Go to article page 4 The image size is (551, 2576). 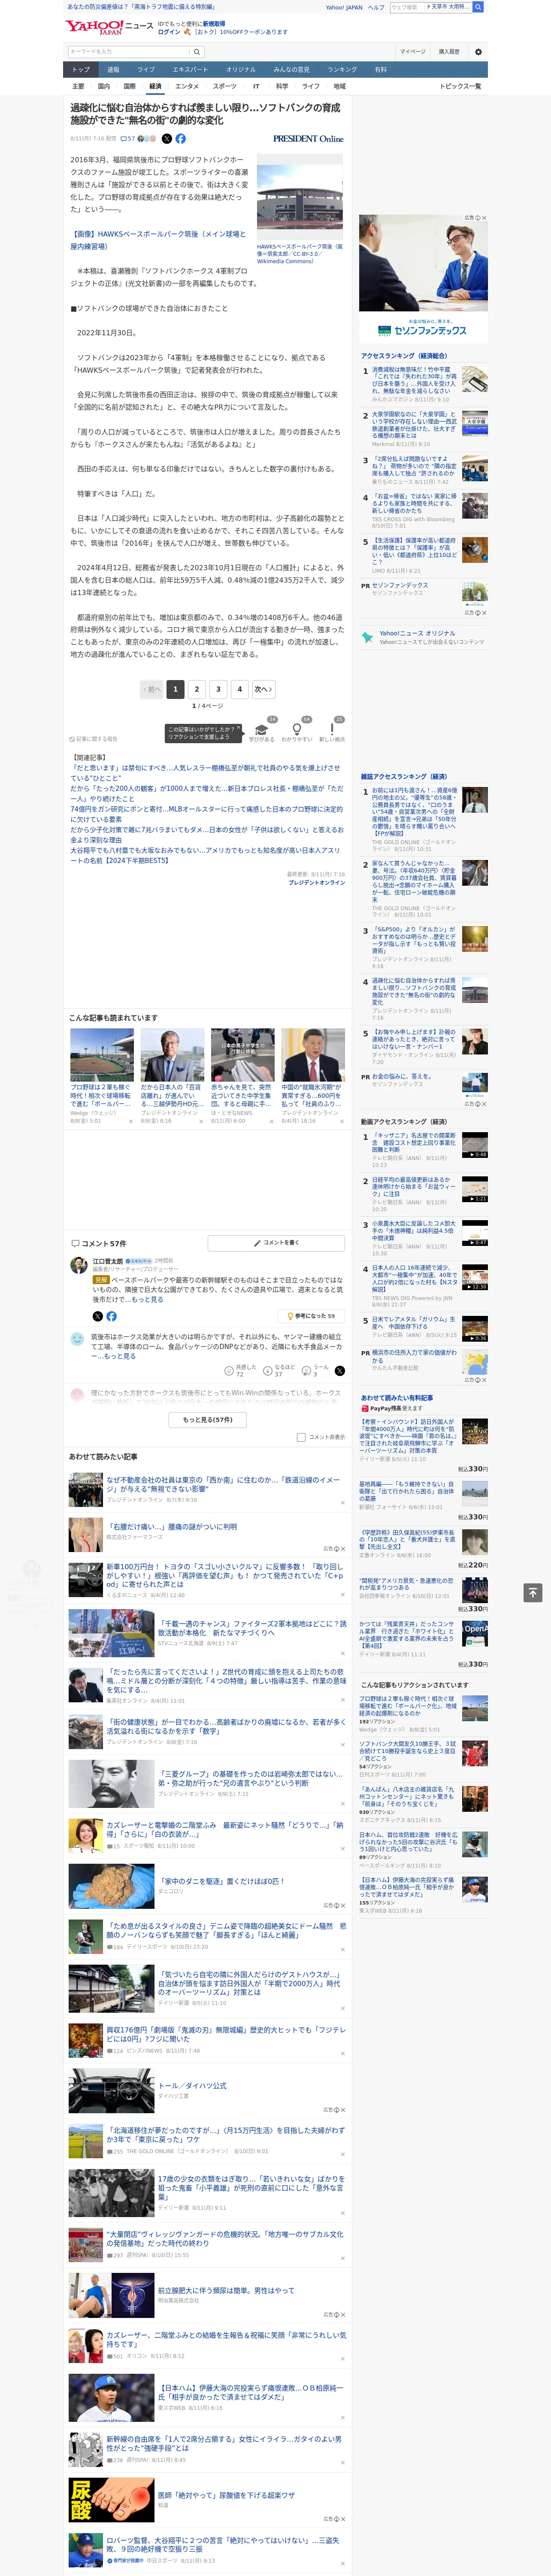pos(240,689)
